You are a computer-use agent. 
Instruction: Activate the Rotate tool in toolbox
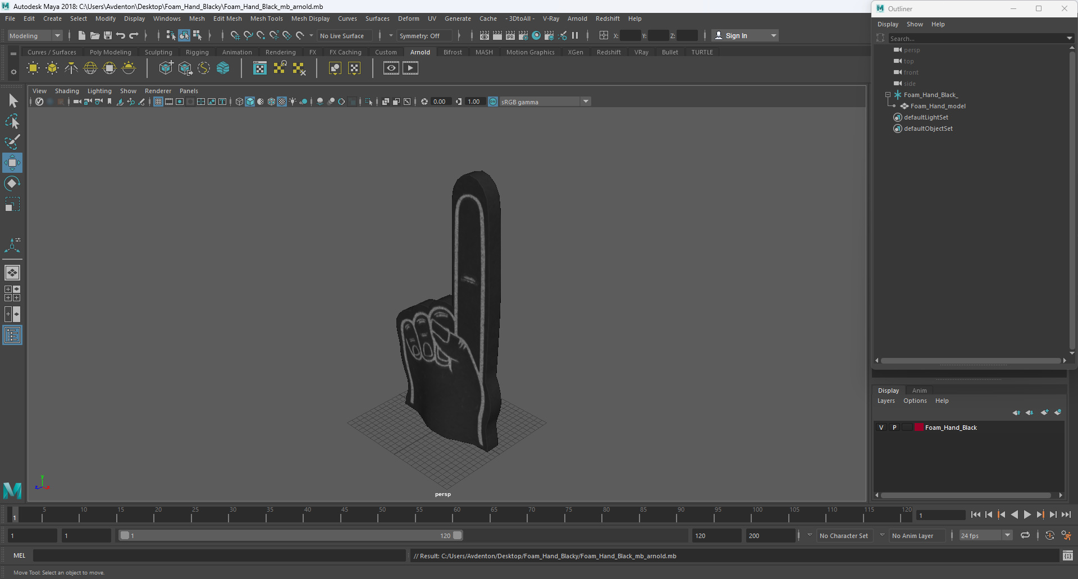point(12,183)
